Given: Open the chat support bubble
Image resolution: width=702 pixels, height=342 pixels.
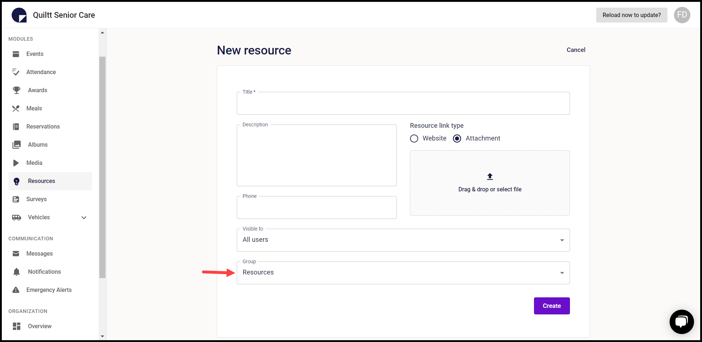Looking at the screenshot, I should click(682, 322).
